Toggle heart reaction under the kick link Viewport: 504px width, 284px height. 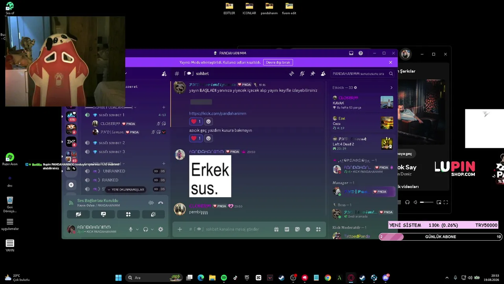pos(196,121)
